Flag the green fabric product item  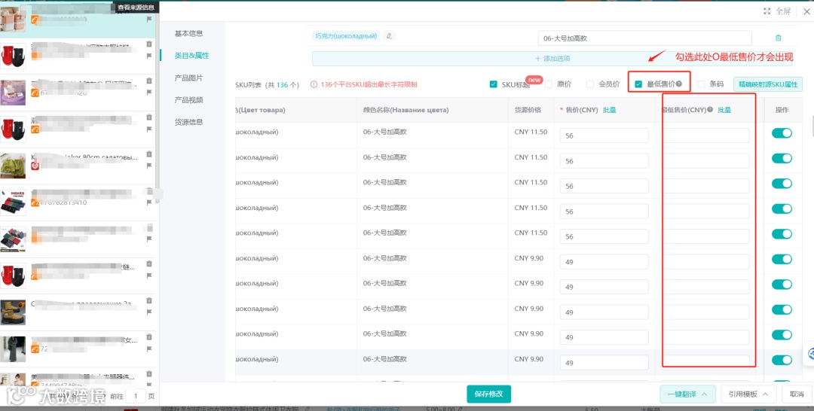point(149,166)
